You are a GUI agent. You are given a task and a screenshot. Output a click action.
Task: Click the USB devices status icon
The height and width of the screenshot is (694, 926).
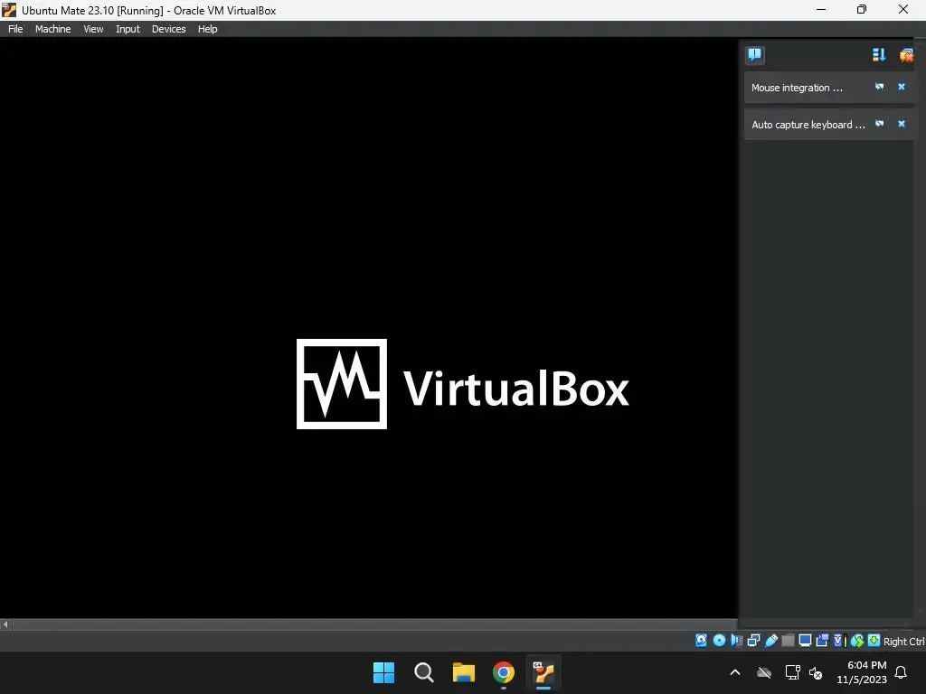pyautogui.click(x=771, y=641)
